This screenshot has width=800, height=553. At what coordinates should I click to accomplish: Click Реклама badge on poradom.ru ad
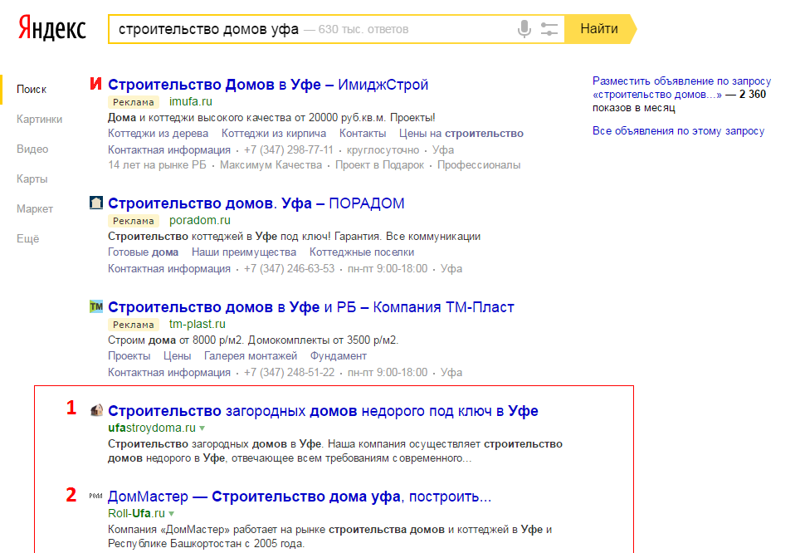point(134,221)
